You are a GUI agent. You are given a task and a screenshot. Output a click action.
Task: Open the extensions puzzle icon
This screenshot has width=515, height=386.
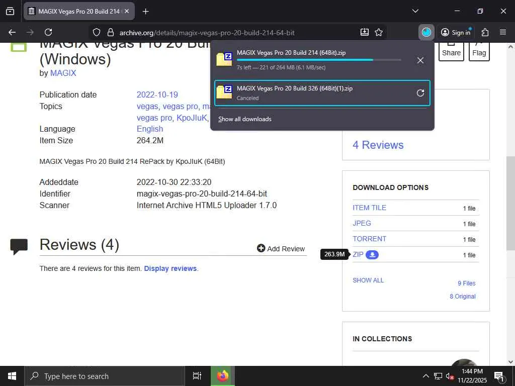(485, 32)
